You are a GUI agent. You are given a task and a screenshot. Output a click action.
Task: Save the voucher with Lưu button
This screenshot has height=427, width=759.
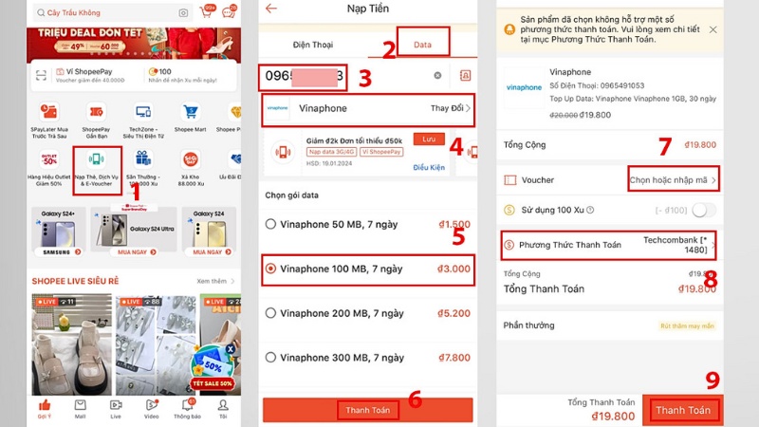tap(429, 139)
